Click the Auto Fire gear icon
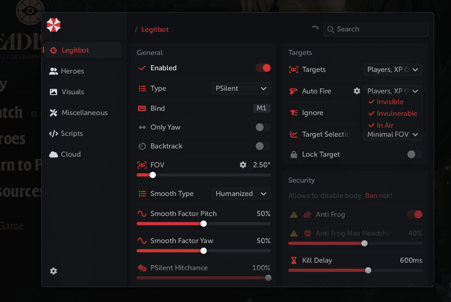 pyautogui.click(x=357, y=91)
